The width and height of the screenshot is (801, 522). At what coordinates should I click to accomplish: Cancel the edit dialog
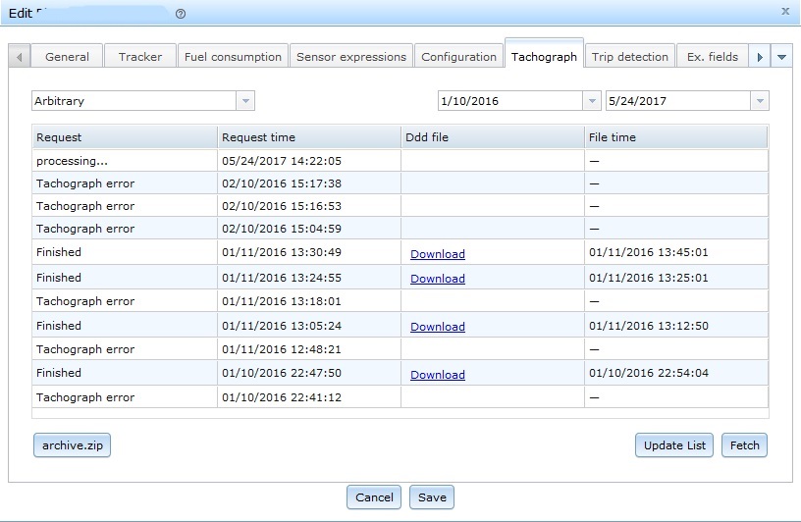coord(374,496)
